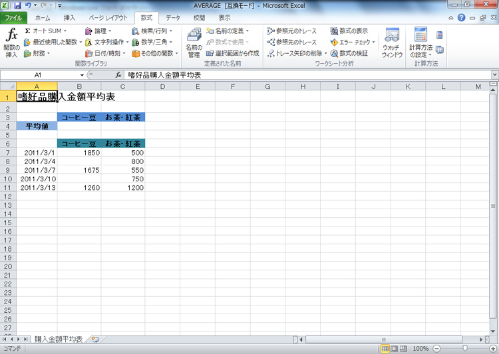Click the Calculate Now calculator icon

[x=440, y=35]
